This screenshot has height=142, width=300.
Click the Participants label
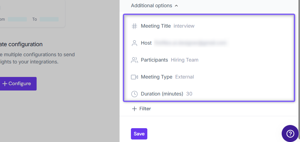tap(154, 60)
